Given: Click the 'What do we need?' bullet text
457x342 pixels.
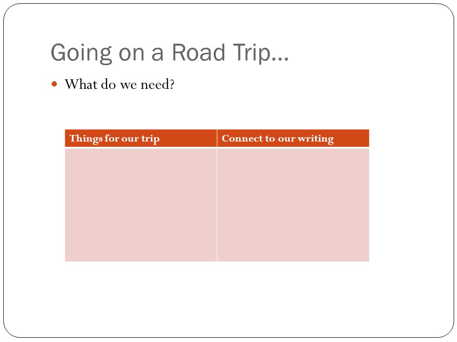Looking at the screenshot, I should click(x=119, y=85).
